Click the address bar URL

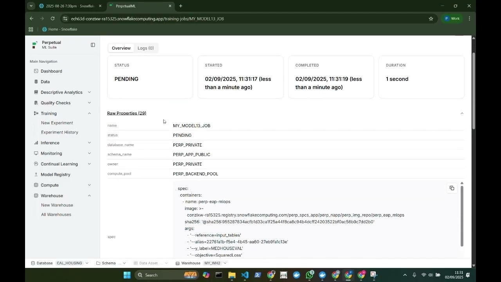pyautogui.click(x=147, y=19)
